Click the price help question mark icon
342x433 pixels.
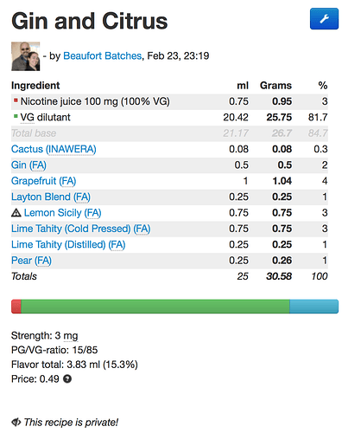67,378
